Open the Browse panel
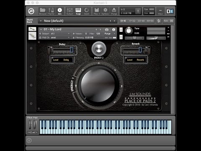The image size is (201, 151). point(43,11)
